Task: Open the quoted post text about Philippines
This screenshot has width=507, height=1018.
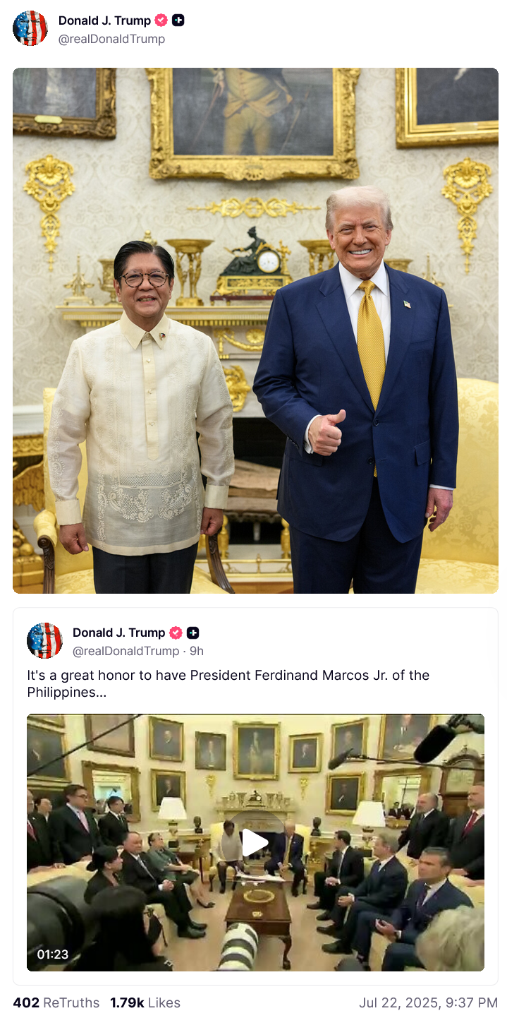Action: (x=228, y=683)
